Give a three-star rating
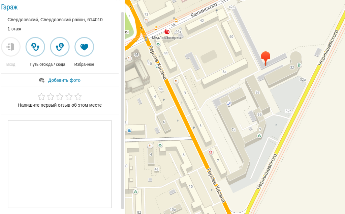This screenshot has width=345, height=214. pyautogui.click(x=60, y=97)
